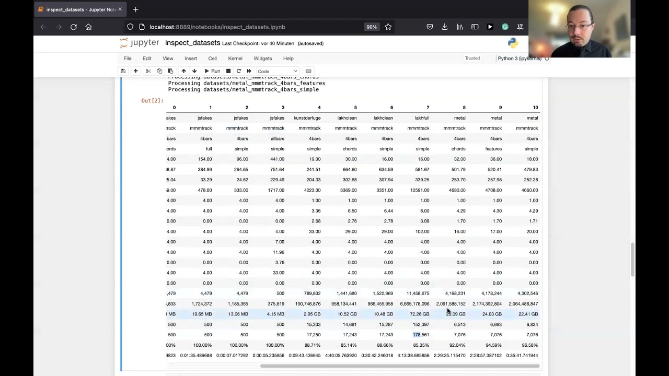Click the cell 72.26 GB
This screenshot has width=669, height=376.
click(419, 314)
